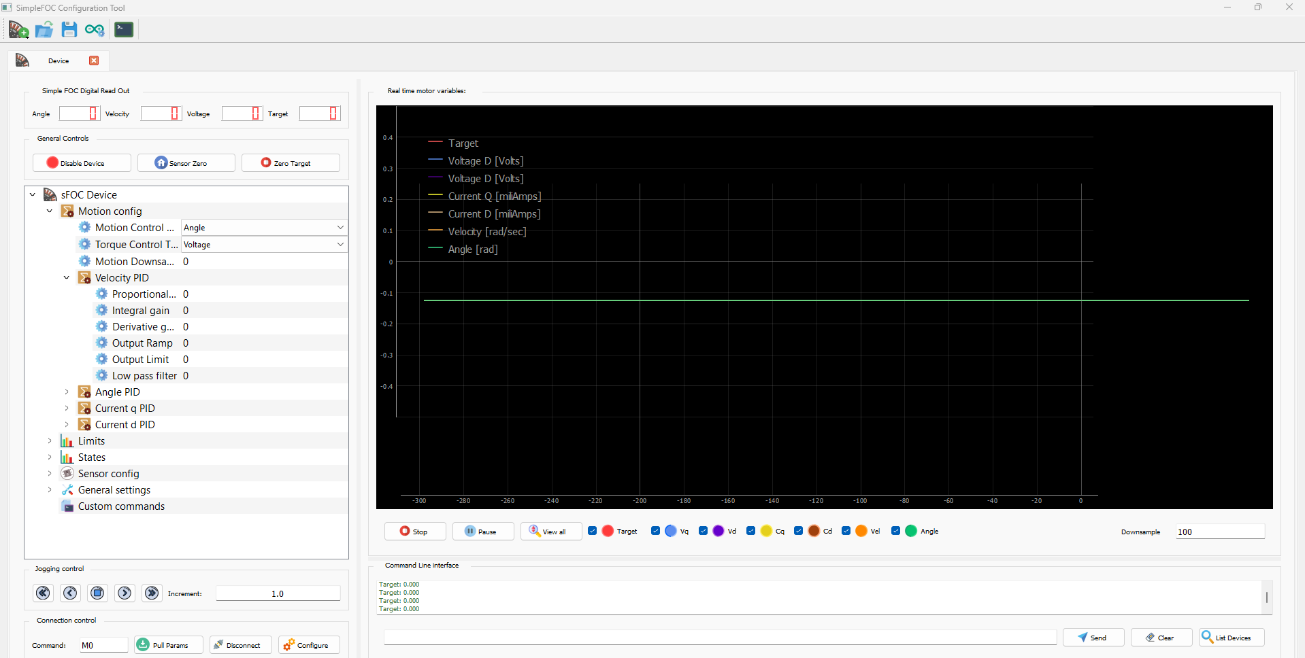
Task: Jog fast reverse button
Action: pos(44,593)
